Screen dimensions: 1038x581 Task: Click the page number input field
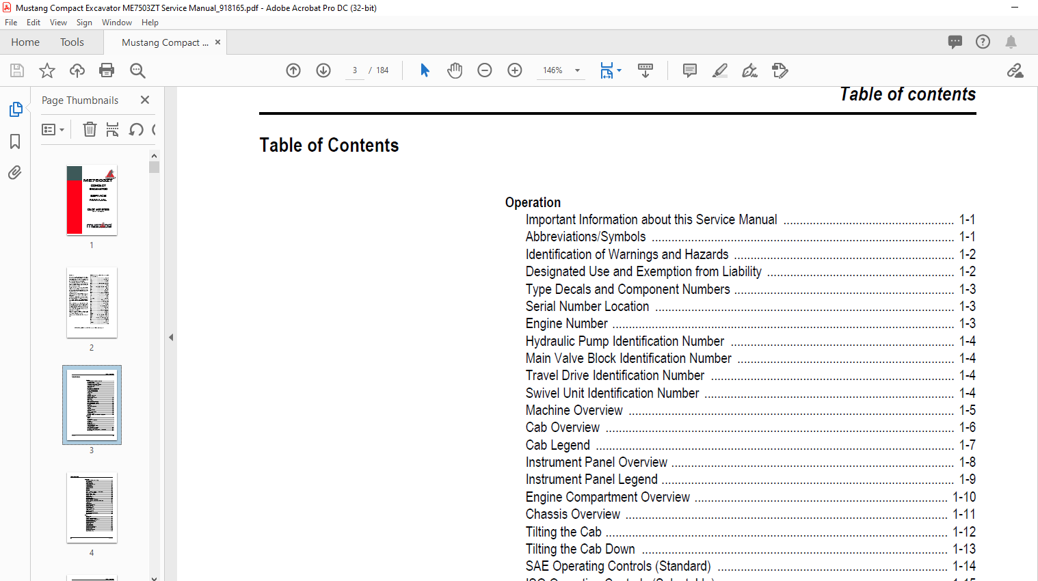[355, 70]
